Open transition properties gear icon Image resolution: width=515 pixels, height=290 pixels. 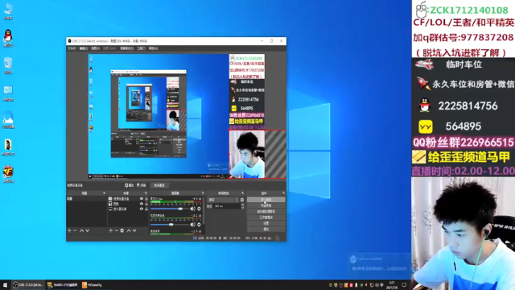coord(242,200)
